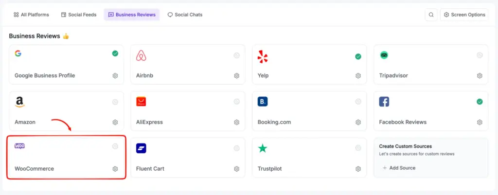498x195 pixels.
Task: Open Fluent Cart settings gear
Action: tap(237, 169)
